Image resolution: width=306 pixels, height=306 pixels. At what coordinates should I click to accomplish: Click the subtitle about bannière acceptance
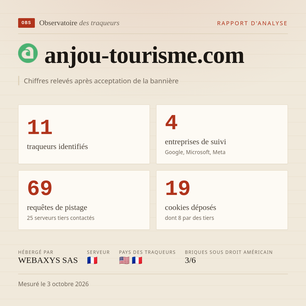(101, 81)
